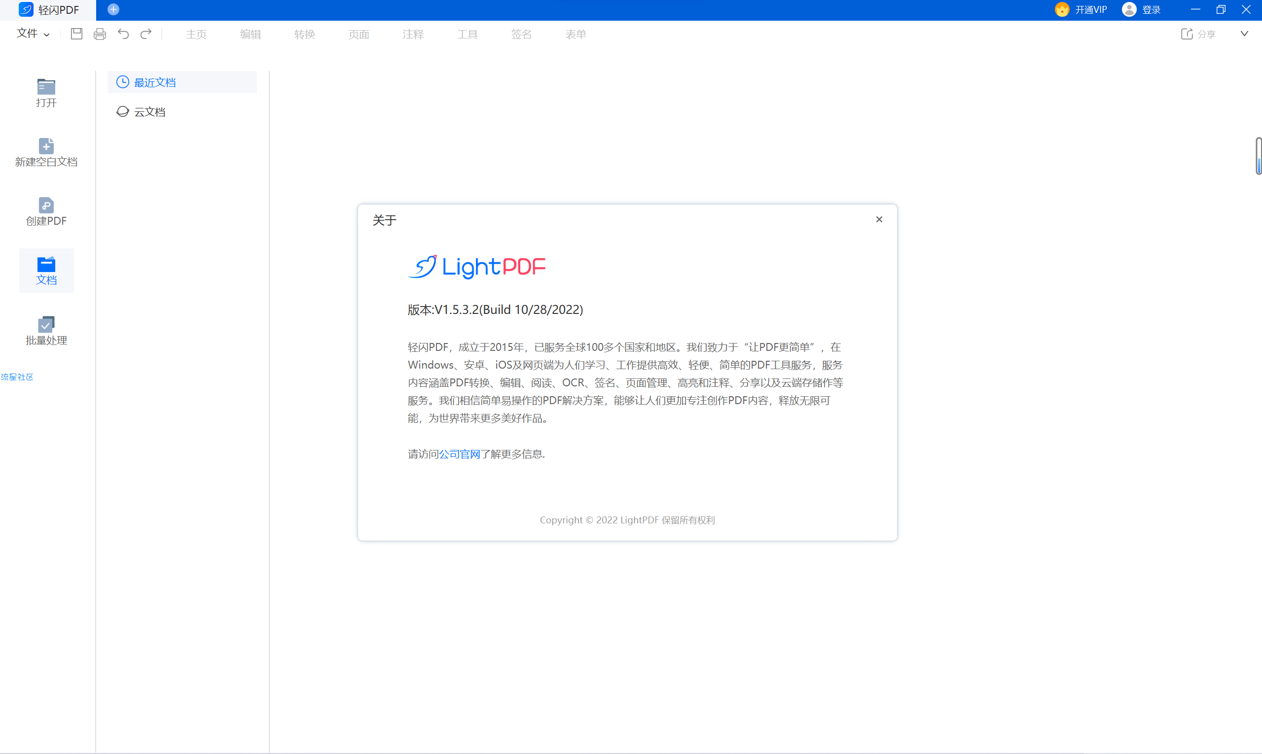Screen dimensions: 1262x754
Task: Switch to the 工具 tab
Action: (468, 34)
